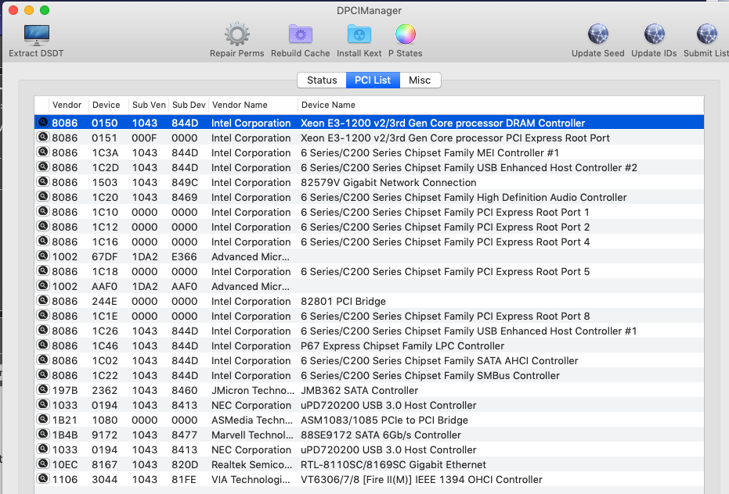Click the Update Seed globe icon
The height and width of the screenshot is (494, 729).
(598, 34)
